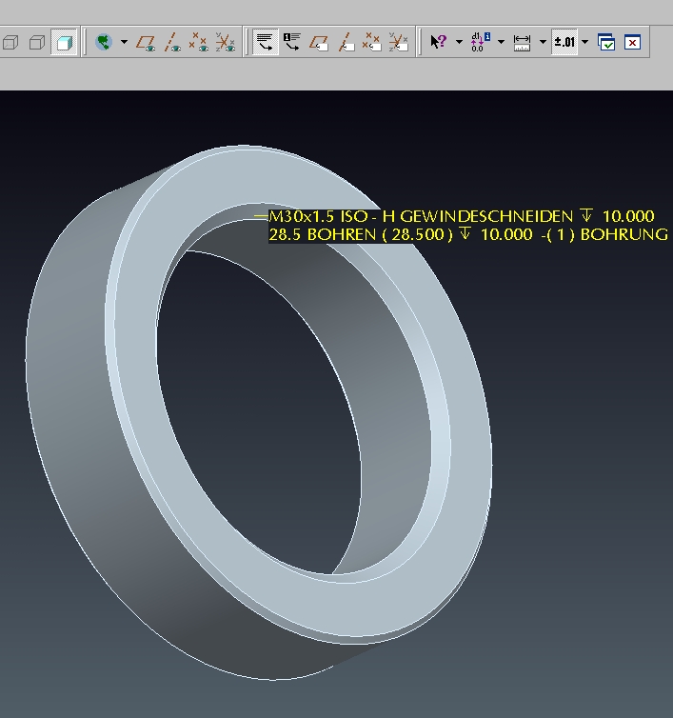Image resolution: width=673 pixels, height=718 pixels.
Task: Open dropdown beside the ±.01 tolerance icon
Action: point(585,42)
